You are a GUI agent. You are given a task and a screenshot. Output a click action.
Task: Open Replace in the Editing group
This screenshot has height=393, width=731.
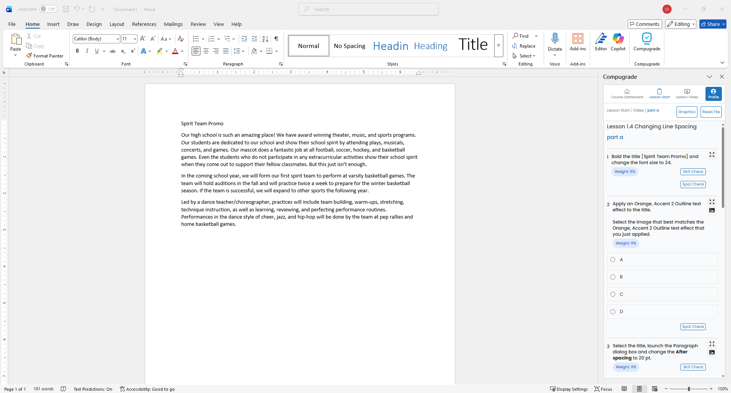click(x=524, y=46)
